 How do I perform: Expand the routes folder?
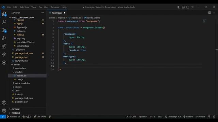(x=18, y=87)
